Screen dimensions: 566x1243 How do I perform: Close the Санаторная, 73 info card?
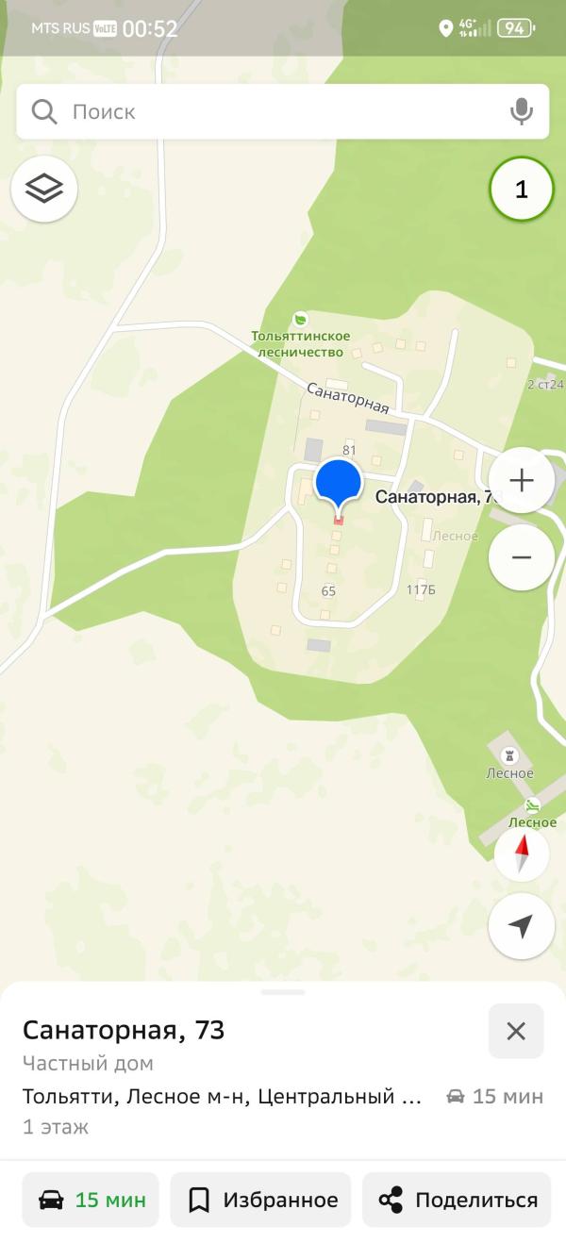(x=516, y=1031)
